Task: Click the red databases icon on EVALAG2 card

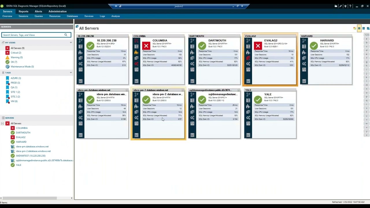Action: click(248, 58)
